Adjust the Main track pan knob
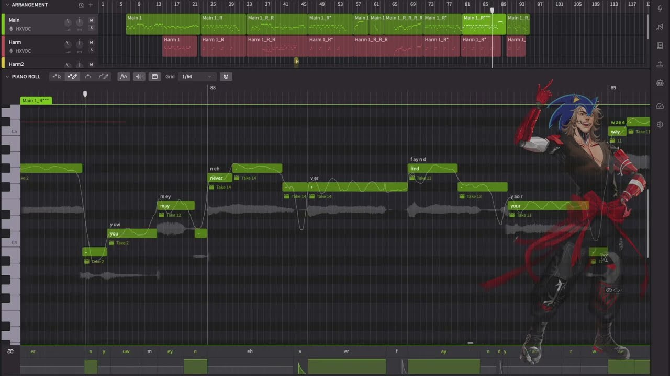Image resolution: width=670 pixels, height=376 pixels. pos(80,22)
